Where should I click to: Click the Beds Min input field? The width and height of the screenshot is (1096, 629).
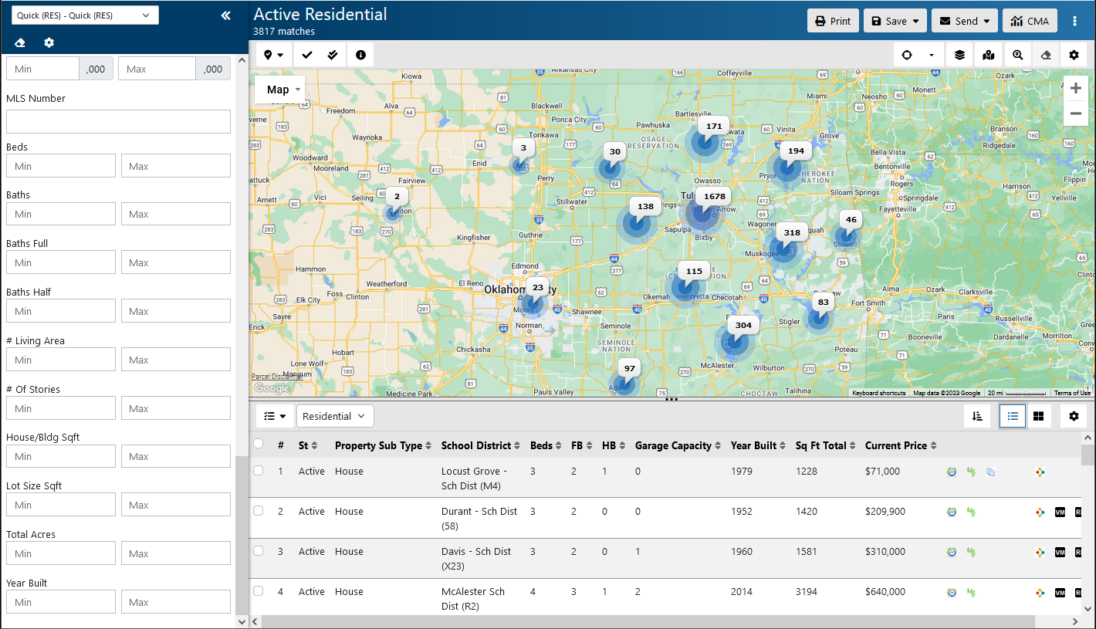point(61,166)
